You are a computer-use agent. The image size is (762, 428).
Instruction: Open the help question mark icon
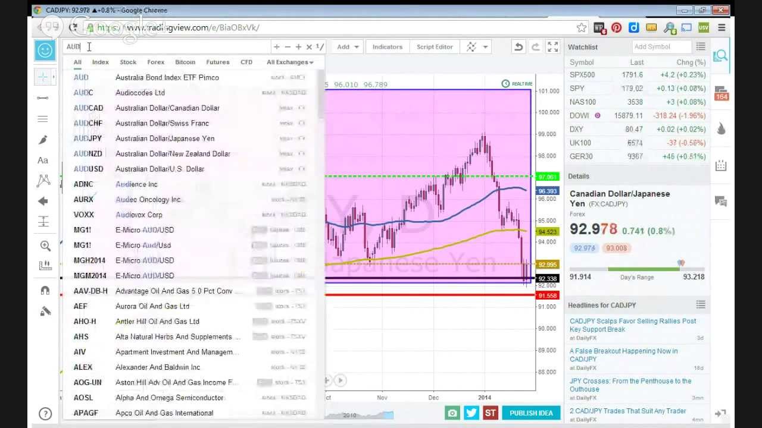[x=45, y=414]
